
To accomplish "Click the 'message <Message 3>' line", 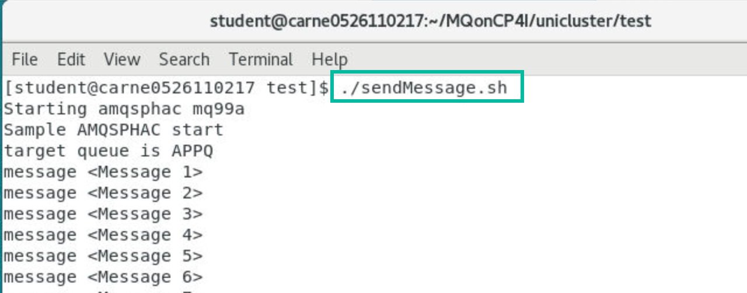I will 103,214.
